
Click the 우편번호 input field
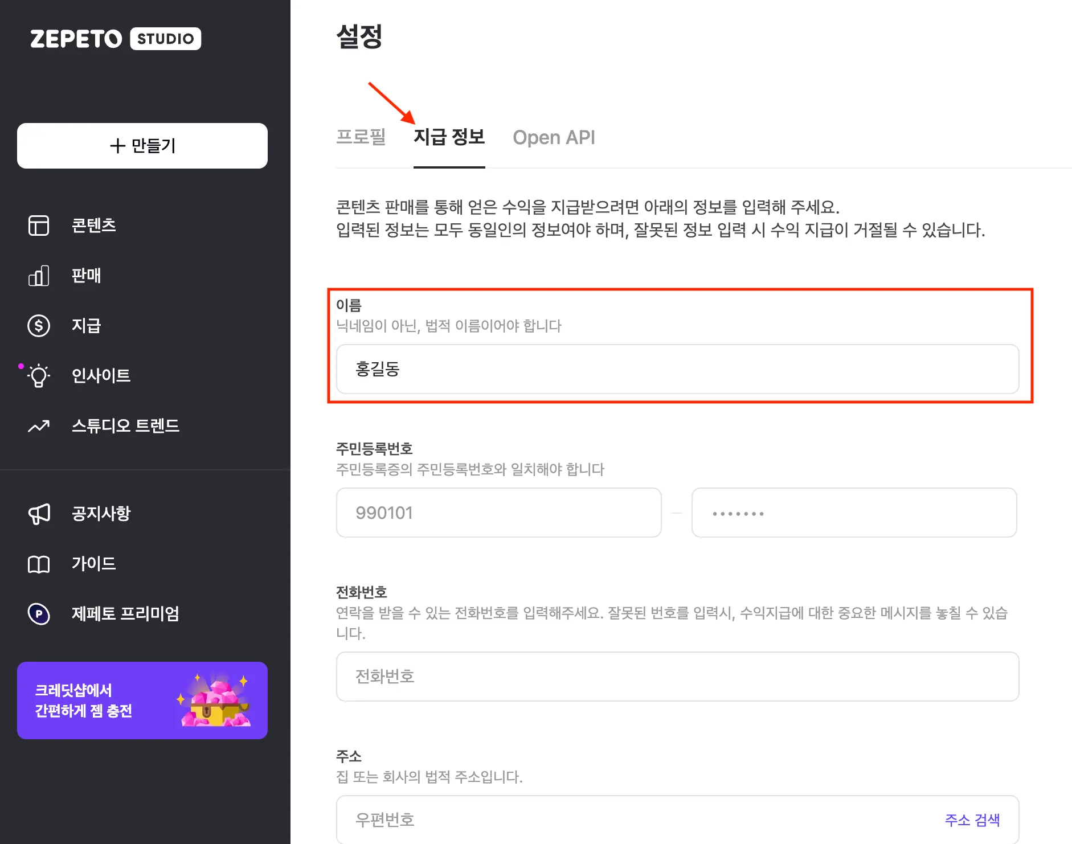tap(677, 820)
